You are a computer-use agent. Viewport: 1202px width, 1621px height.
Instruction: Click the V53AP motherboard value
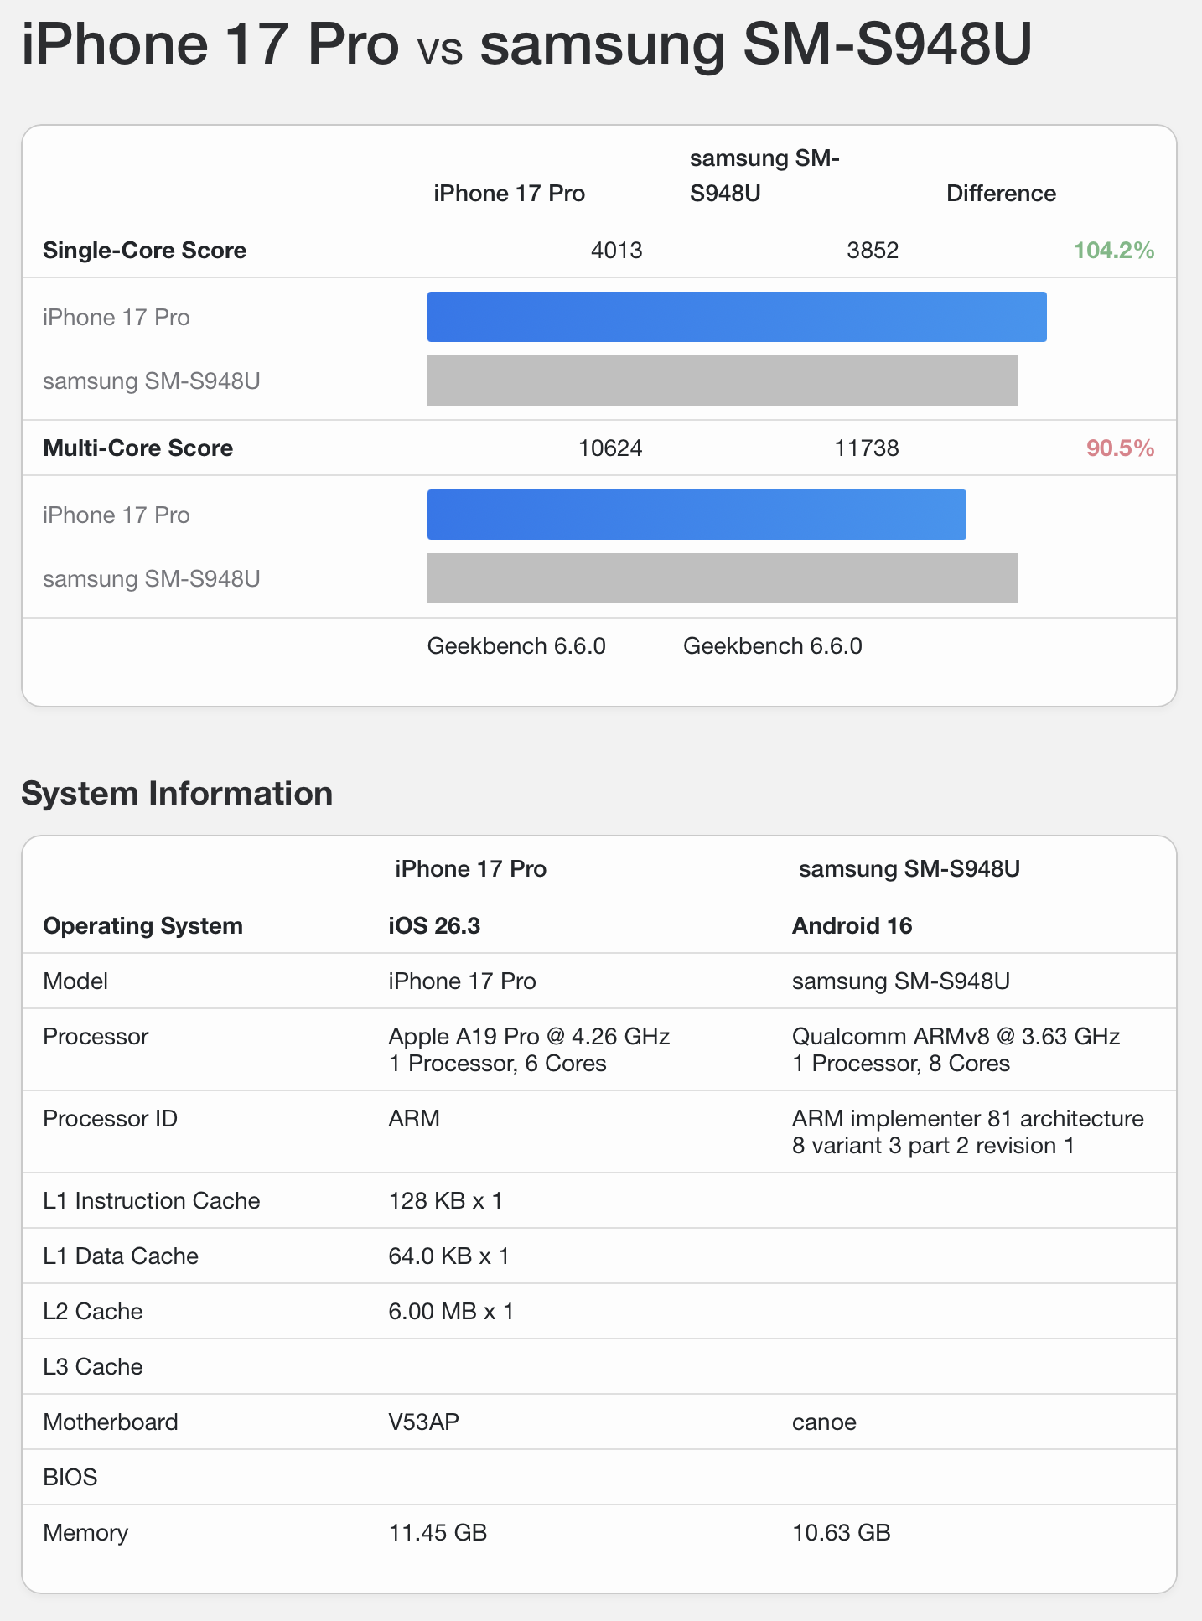[423, 1422]
